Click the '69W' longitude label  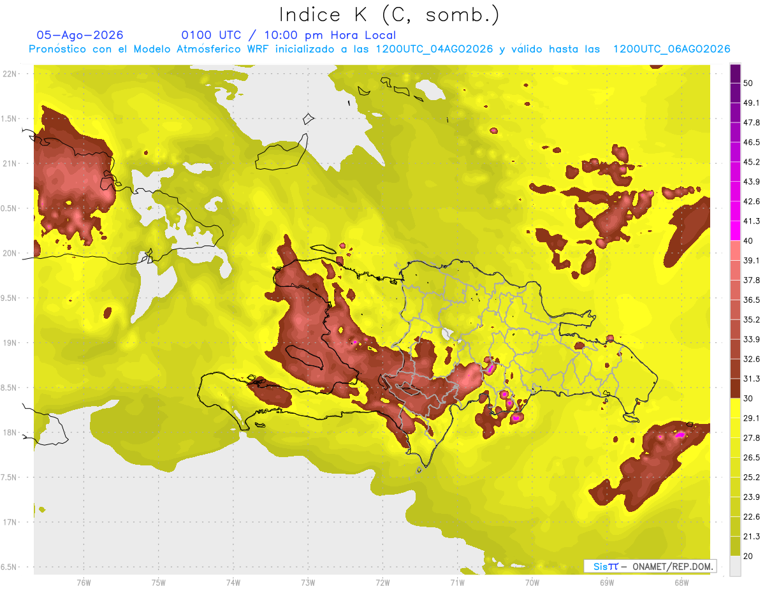click(x=606, y=582)
